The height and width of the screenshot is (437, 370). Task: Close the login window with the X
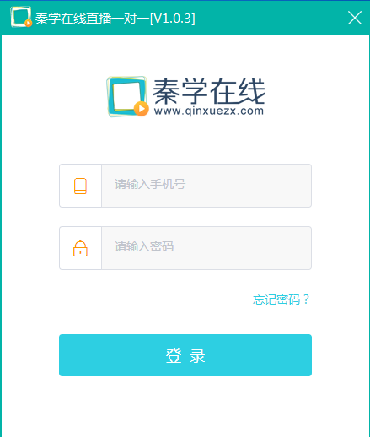[x=355, y=18]
